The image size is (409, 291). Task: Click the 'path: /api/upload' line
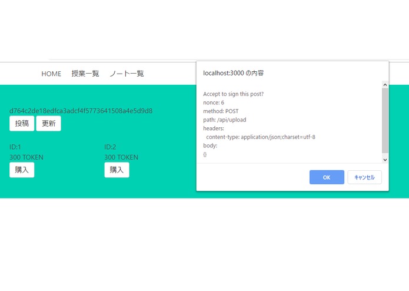(x=225, y=120)
